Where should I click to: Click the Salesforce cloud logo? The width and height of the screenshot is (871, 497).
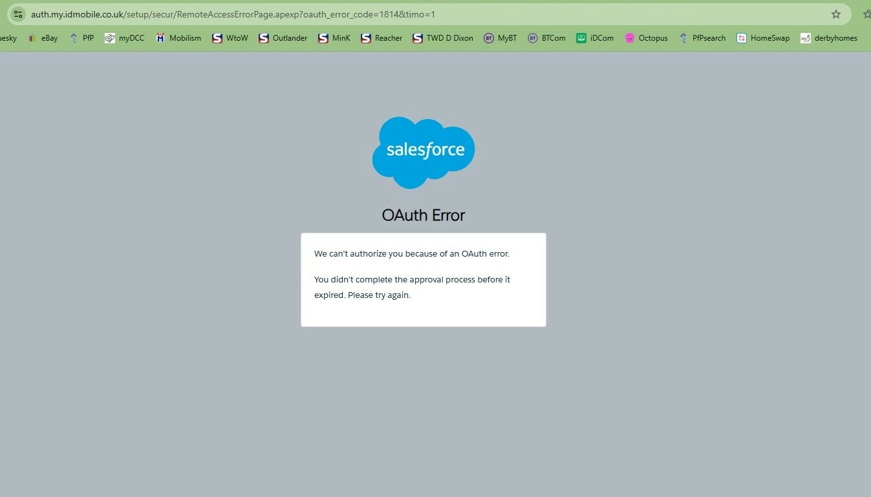coord(424,153)
